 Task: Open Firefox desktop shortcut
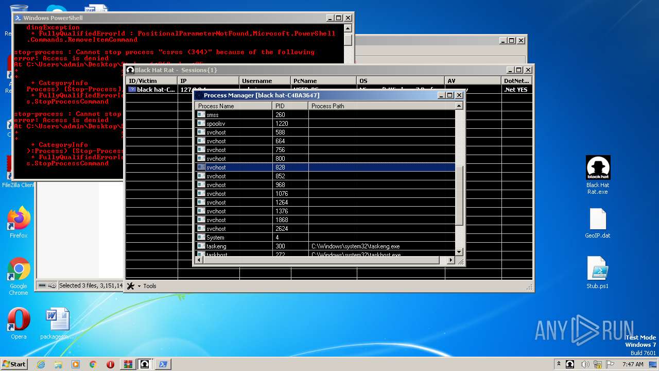pyautogui.click(x=19, y=223)
